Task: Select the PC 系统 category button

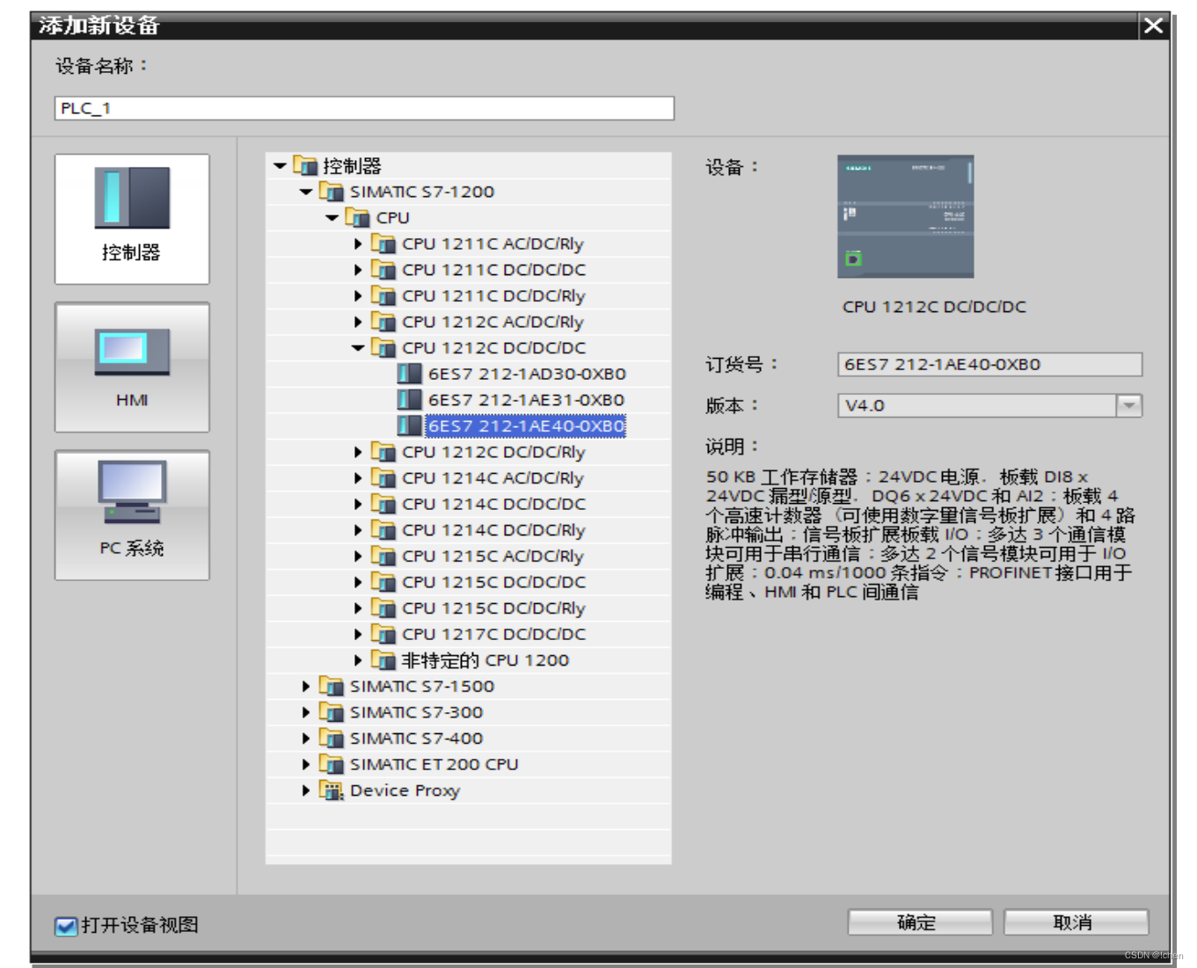Action: 132,515
